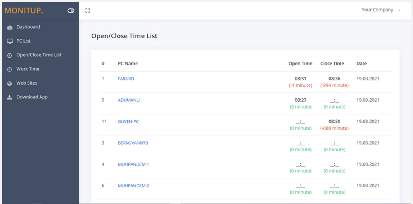Navigate to the Web Sites section
413x204 pixels.
27,83
